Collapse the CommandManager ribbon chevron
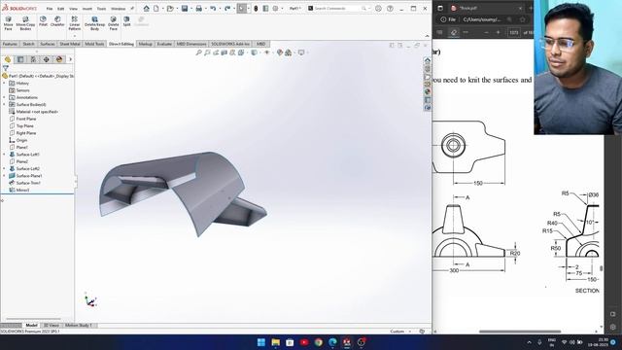This screenshot has width=622, height=350. (428, 36)
